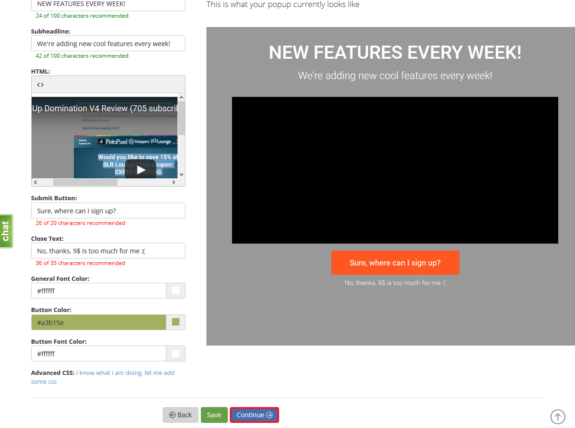Click 'This is what your popup currently looks like'

pyautogui.click(x=283, y=5)
